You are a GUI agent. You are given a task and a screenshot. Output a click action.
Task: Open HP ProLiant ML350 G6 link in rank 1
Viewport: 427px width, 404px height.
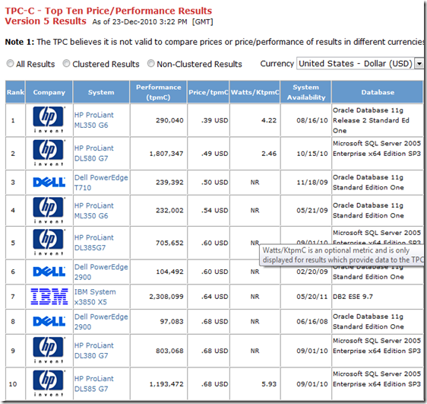coord(94,120)
